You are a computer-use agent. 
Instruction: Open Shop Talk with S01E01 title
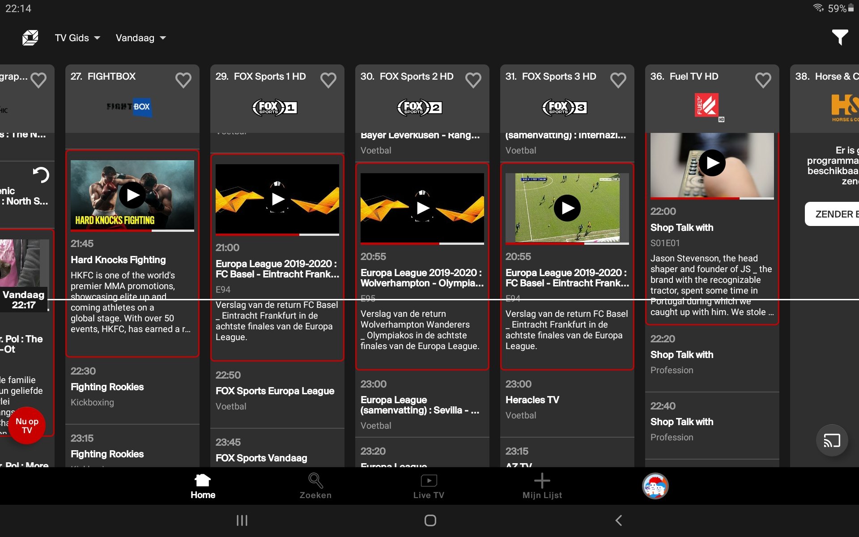tap(682, 228)
